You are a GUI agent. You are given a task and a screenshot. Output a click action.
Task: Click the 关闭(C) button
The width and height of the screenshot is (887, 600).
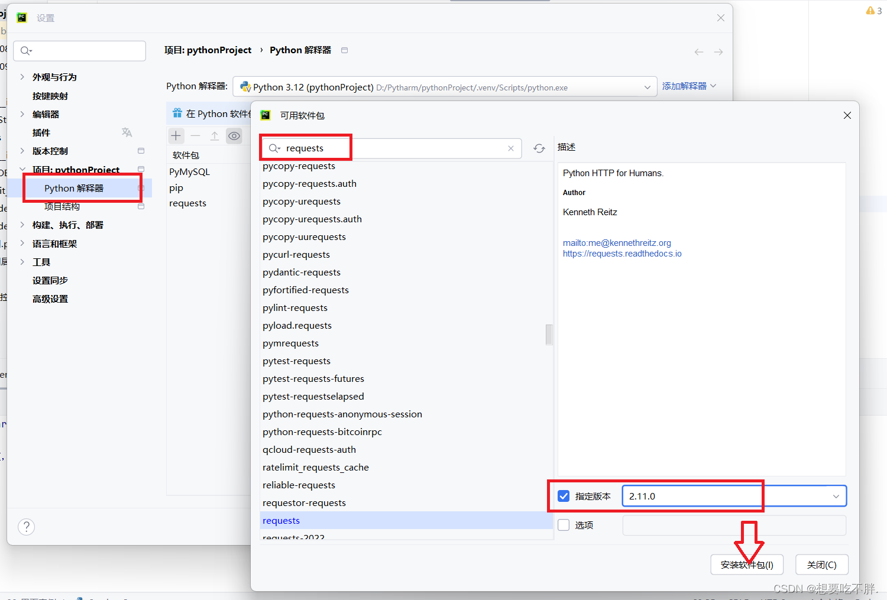point(822,565)
